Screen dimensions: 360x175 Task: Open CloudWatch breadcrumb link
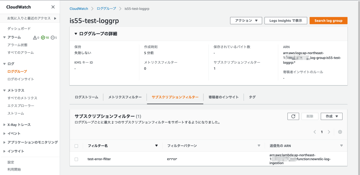point(79,9)
